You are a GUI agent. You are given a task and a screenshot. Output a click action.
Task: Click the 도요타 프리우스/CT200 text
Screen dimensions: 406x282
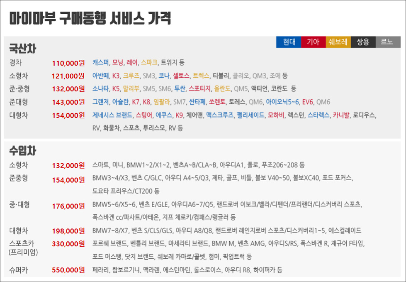(122, 191)
